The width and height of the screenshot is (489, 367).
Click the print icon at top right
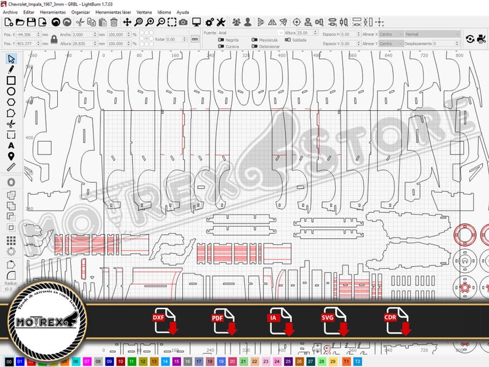click(482, 39)
